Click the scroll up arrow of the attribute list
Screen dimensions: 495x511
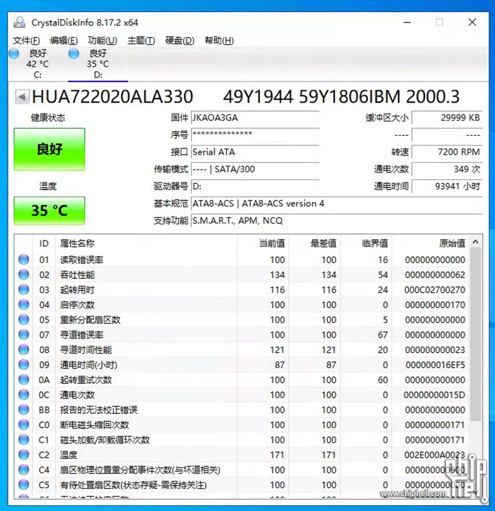[x=475, y=242]
